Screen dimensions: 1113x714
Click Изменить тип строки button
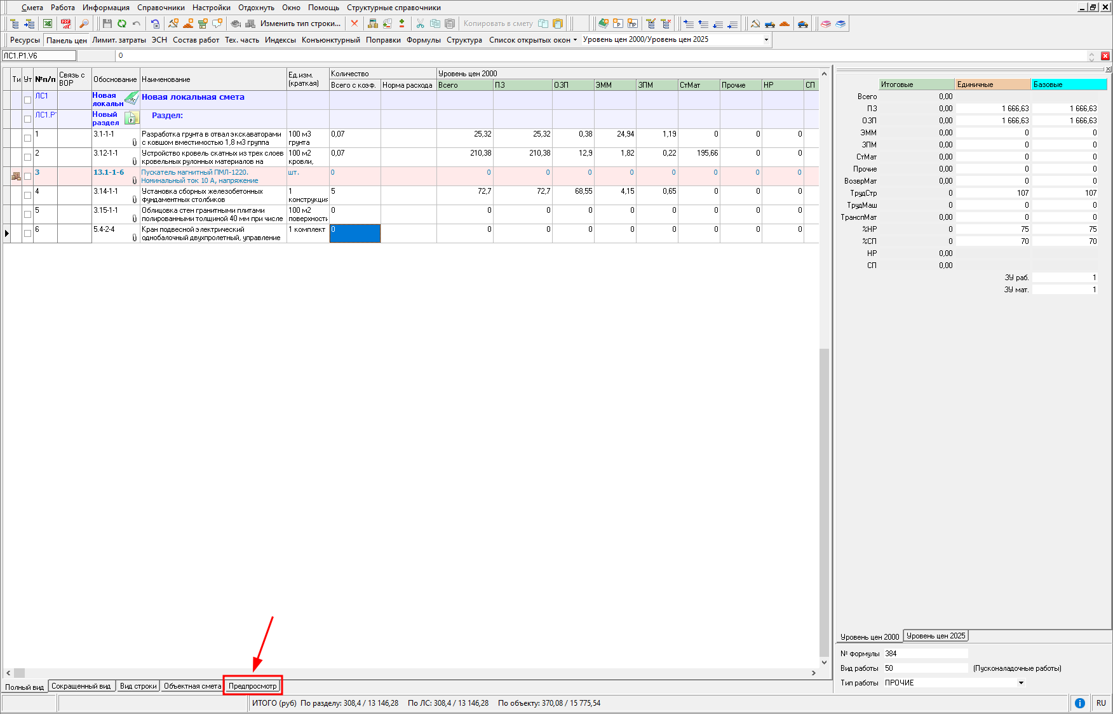300,24
